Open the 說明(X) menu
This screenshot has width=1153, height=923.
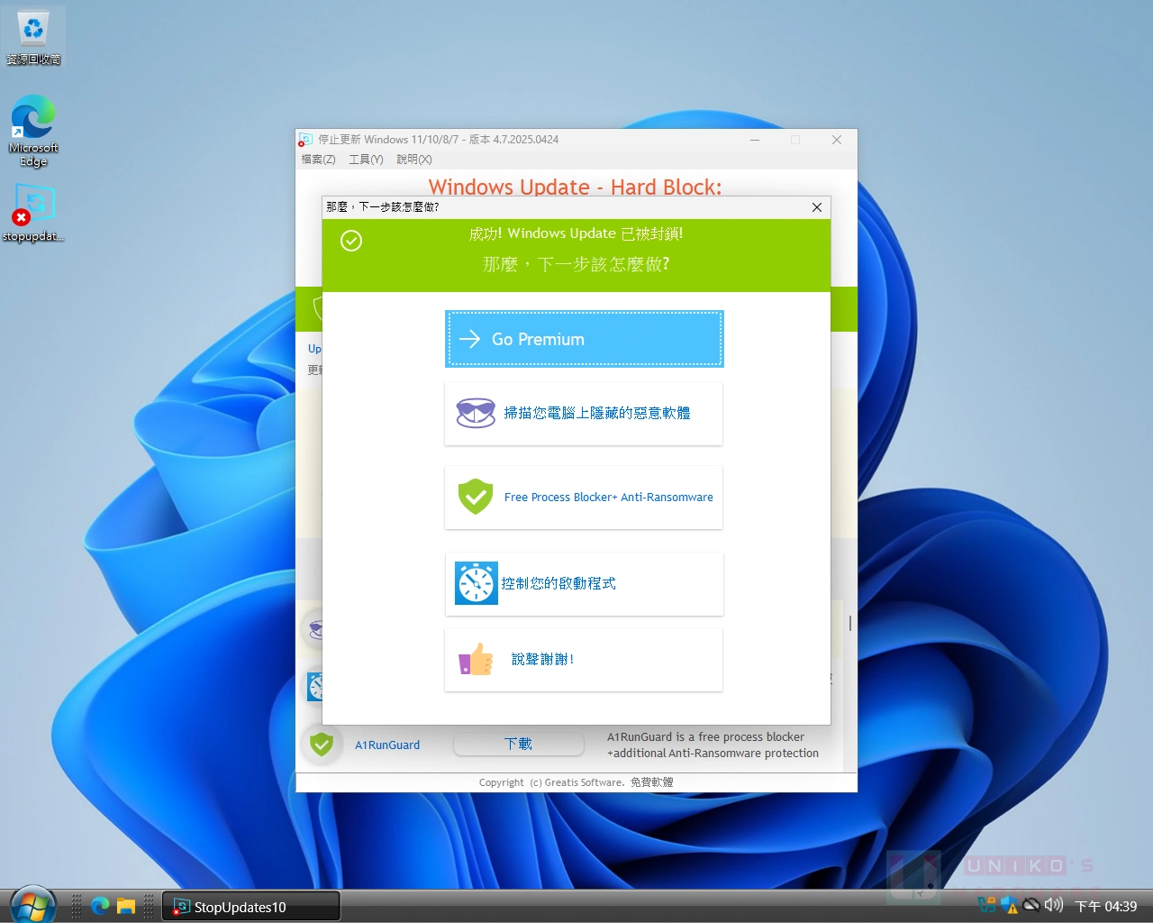tap(414, 160)
